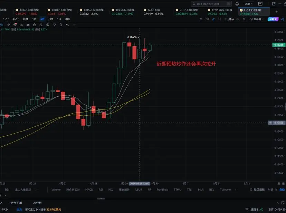Toggle the magnet snap tool
The width and height of the screenshot is (286, 213).
(x=28, y=25)
